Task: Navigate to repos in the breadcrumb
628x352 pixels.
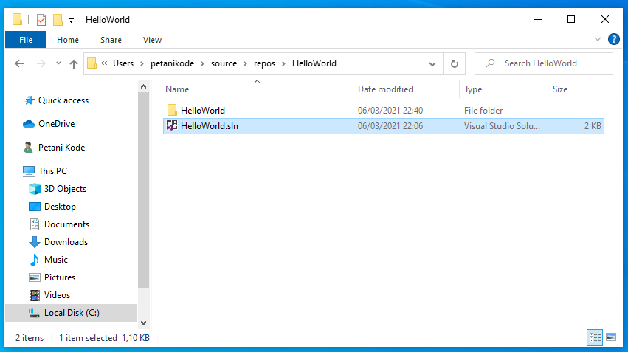Action: click(x=264, y=63)
